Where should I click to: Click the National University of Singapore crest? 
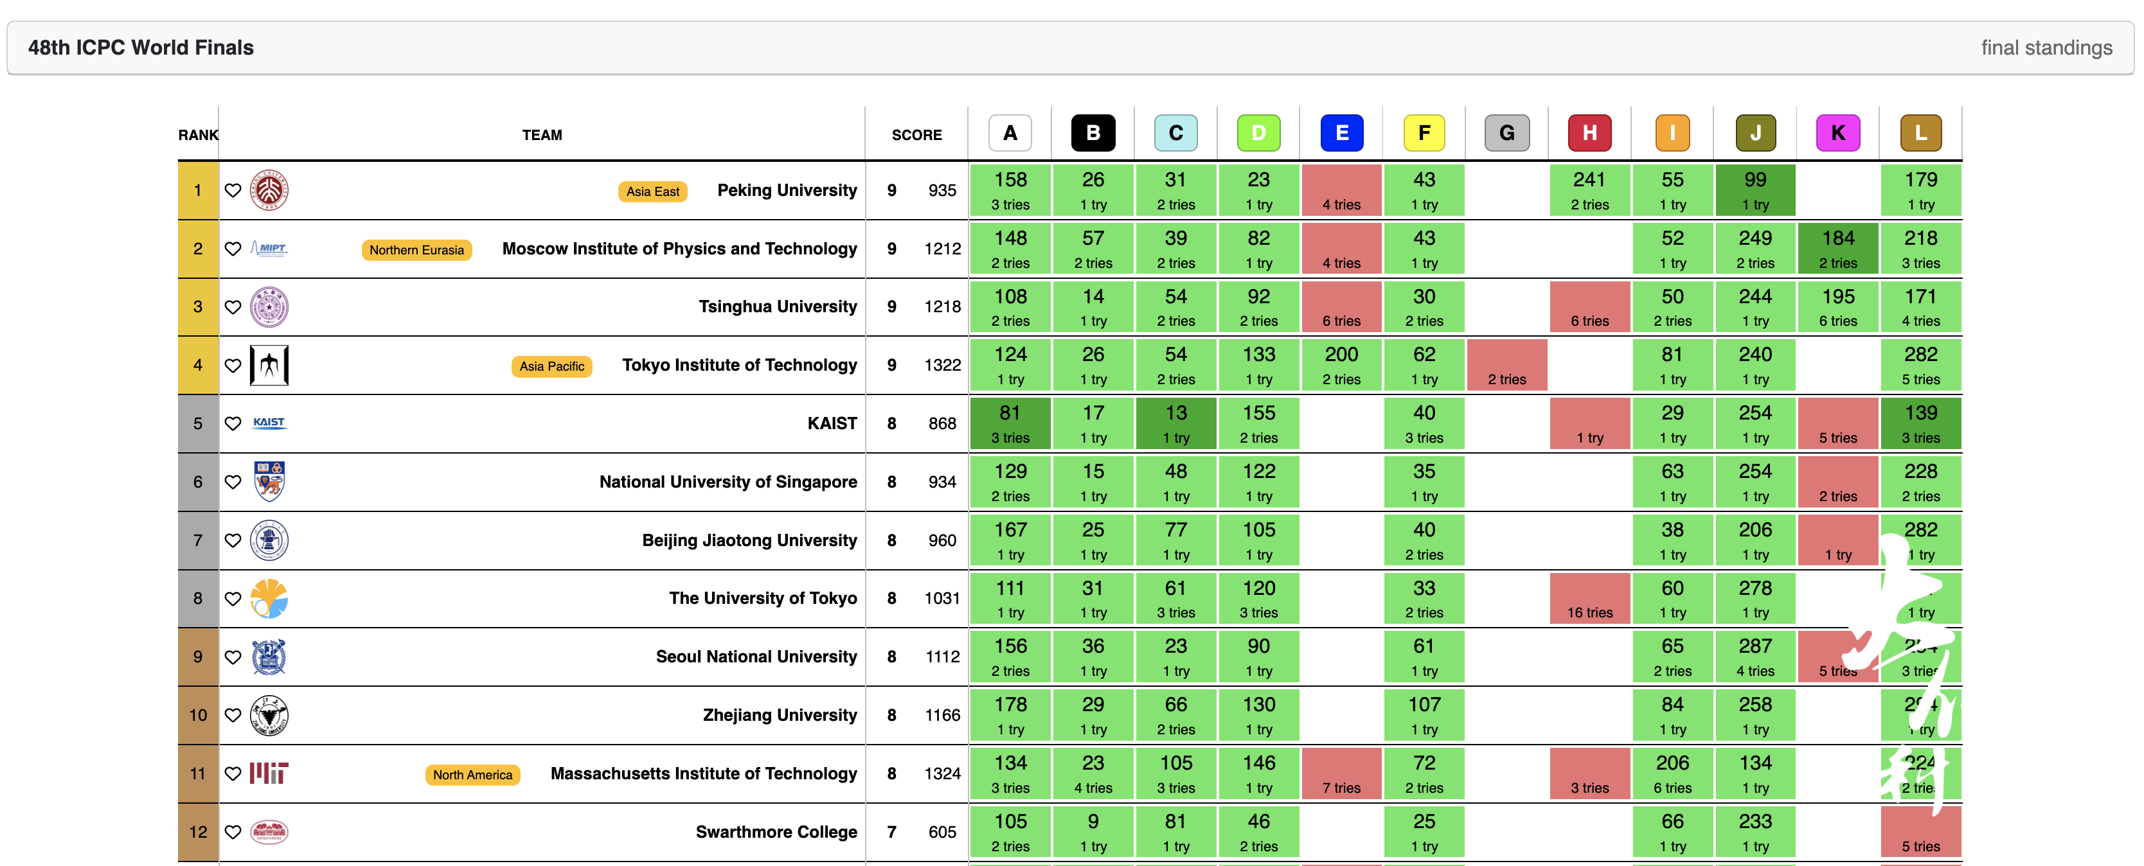(269, 482)
